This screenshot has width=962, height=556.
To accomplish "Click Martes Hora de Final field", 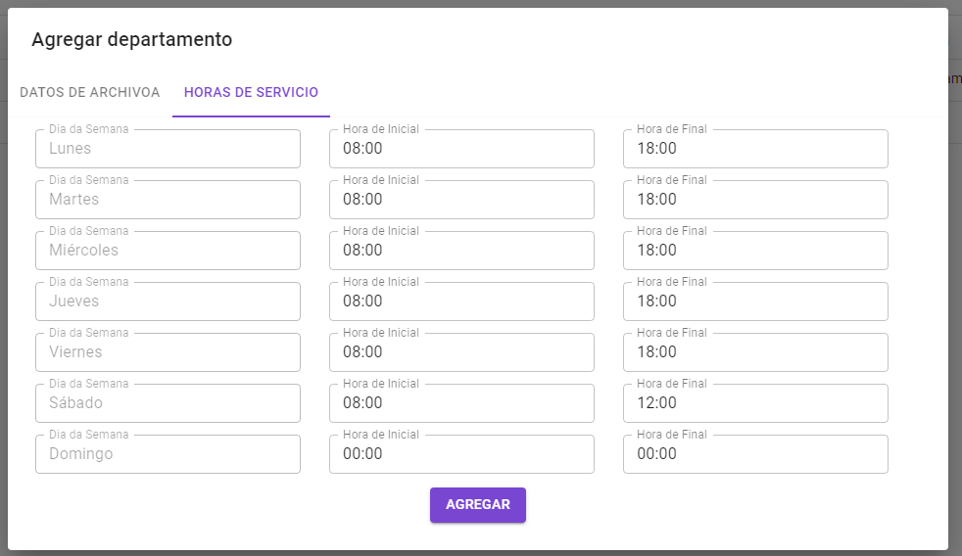I will point(755,200).
